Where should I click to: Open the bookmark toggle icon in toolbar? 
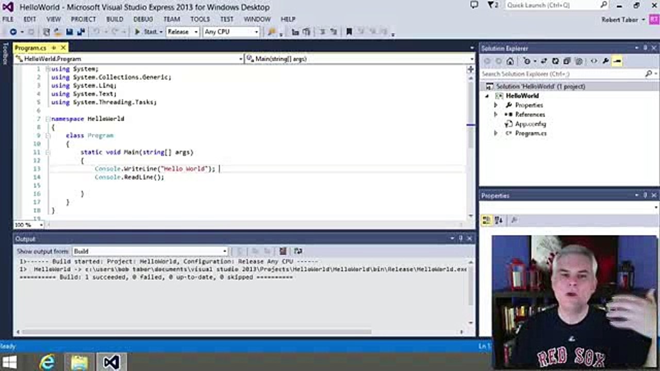tap(349, 32)
